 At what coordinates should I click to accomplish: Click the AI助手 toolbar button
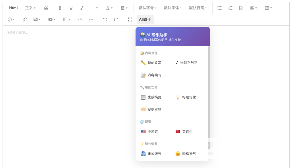145,19
